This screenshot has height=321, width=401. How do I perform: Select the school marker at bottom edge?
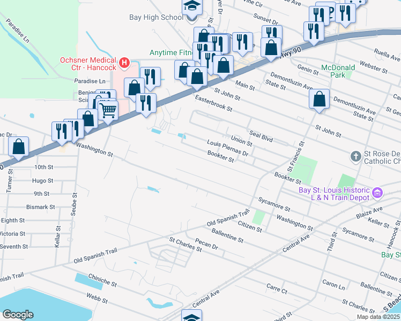click(192, 316)
